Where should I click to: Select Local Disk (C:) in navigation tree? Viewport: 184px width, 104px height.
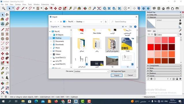point(60,57)
